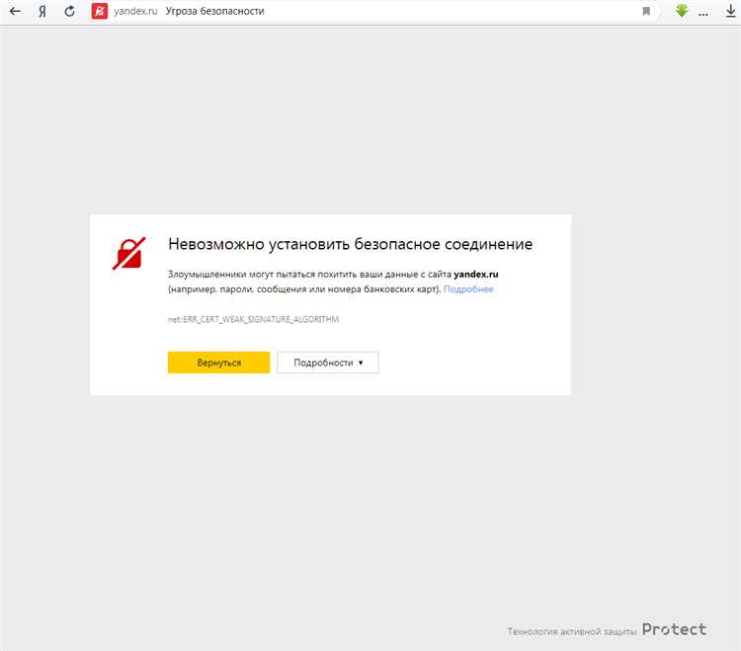Click the net::ERR_CERT_WEAK_SIGNATURE_ALGORITHM error code text

(x=254, y=320)
